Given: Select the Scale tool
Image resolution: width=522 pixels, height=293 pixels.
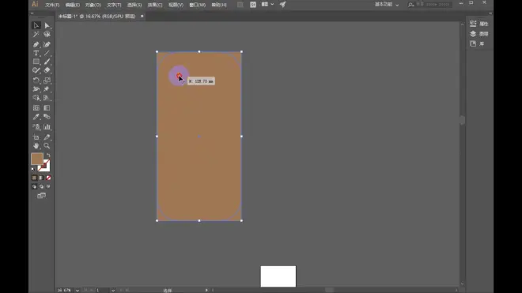Looking at the screenshot, I should click(x=47, y=80).
